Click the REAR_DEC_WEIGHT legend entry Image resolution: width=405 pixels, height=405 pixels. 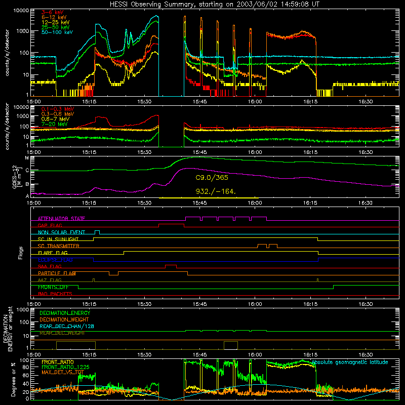point(62,333)
